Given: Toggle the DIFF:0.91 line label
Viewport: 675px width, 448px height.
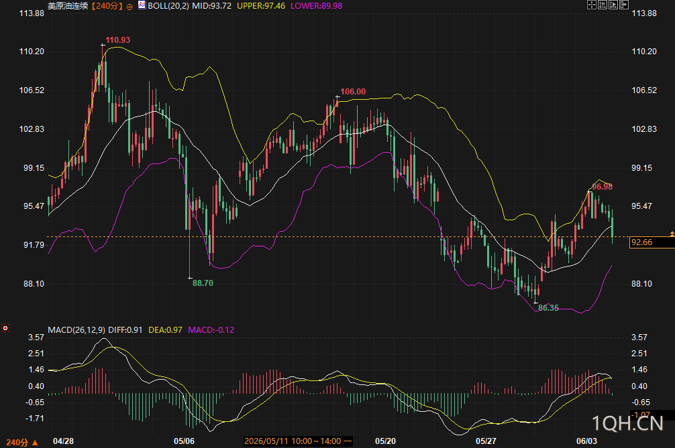Looking at the screenshot, I should [x=125, y=330].
